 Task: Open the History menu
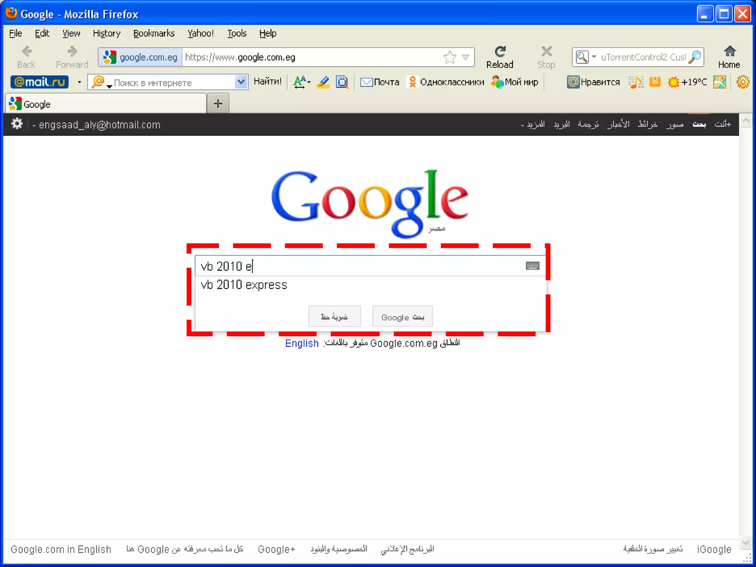(x=106, y=34)
